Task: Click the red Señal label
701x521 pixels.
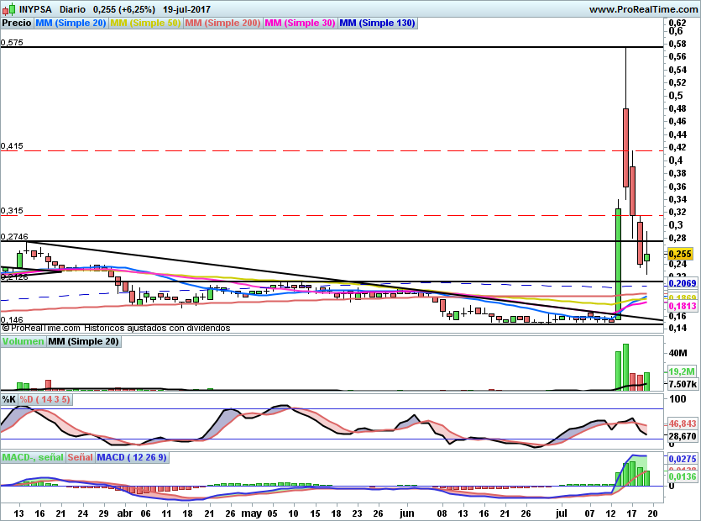Action: pos(80,457)
